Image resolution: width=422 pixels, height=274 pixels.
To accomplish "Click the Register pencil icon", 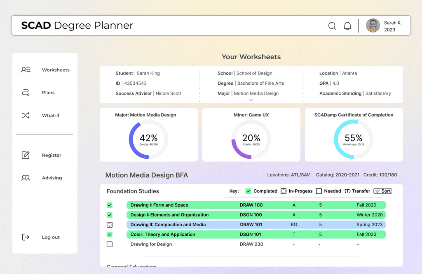I will [x=26, y=155].
